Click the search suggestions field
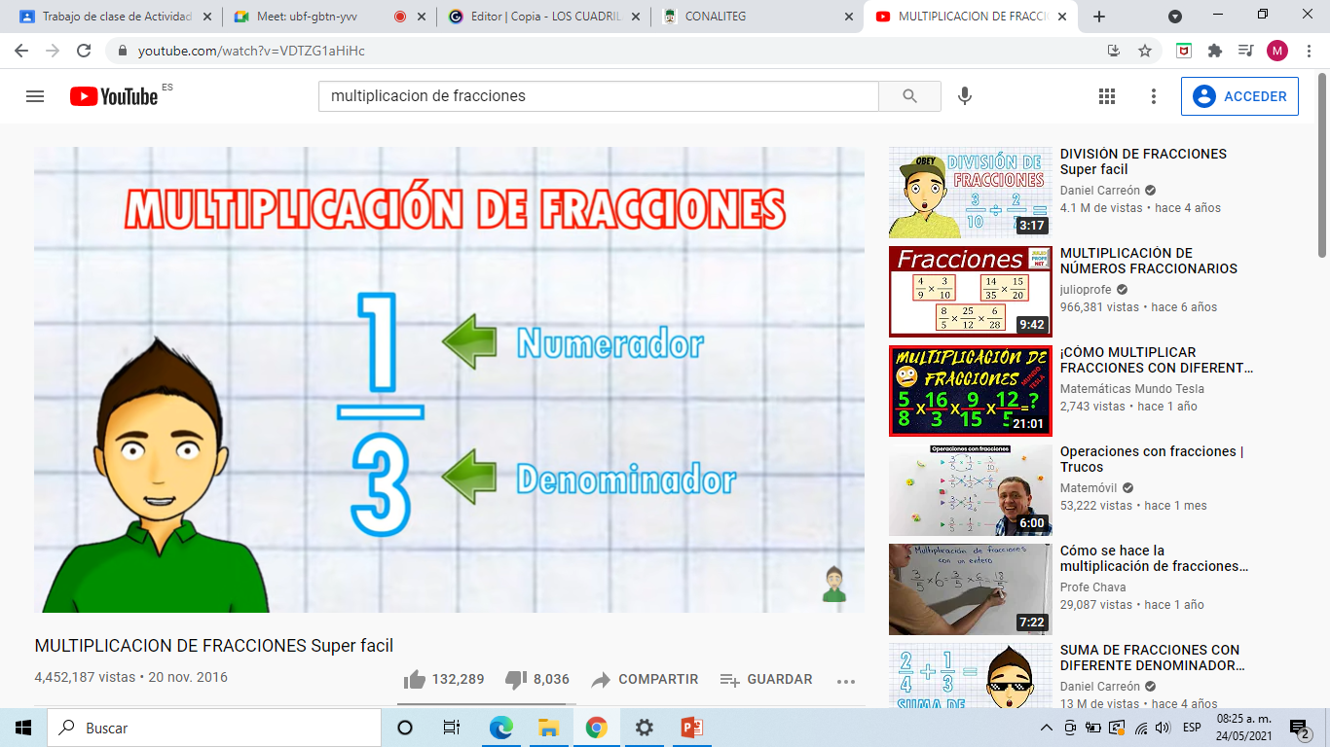The width and height of the screenshot is (1330, 747). (597, 95)
